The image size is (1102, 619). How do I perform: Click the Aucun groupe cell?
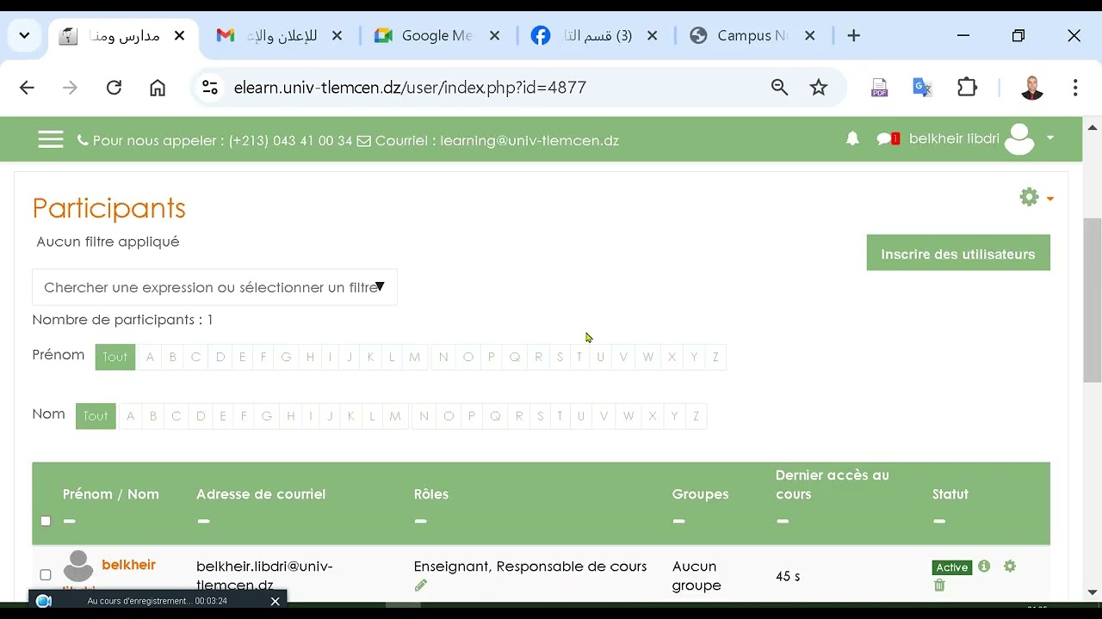[x=696, y=576]
